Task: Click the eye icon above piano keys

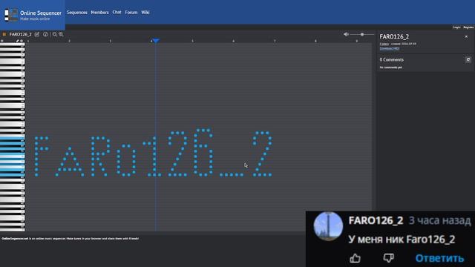Action: (22, 41)
